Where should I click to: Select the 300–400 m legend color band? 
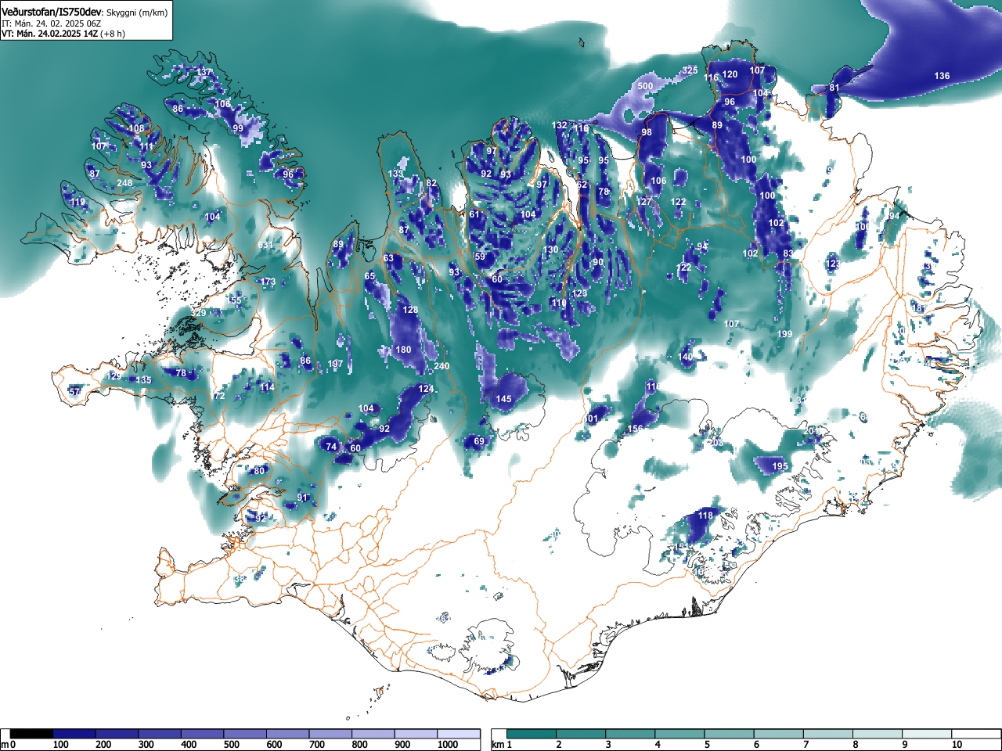(x=160, y=734)
